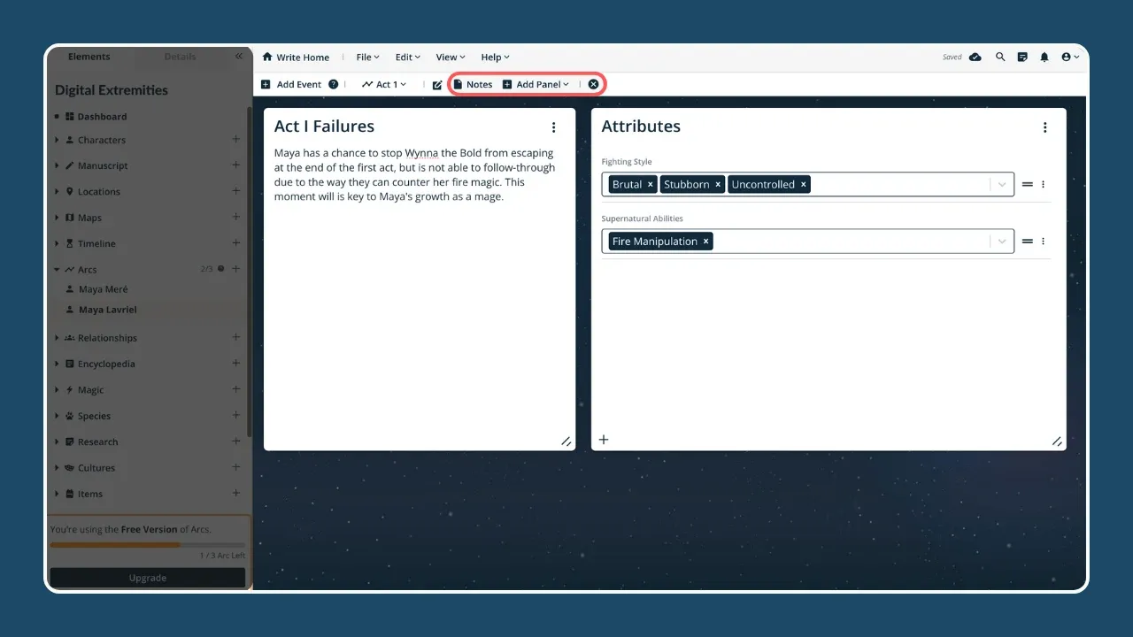Select the Maya Lavriel arc
Image resolution: width=1133 pixels, height=637 pixels.
point(108,310)
